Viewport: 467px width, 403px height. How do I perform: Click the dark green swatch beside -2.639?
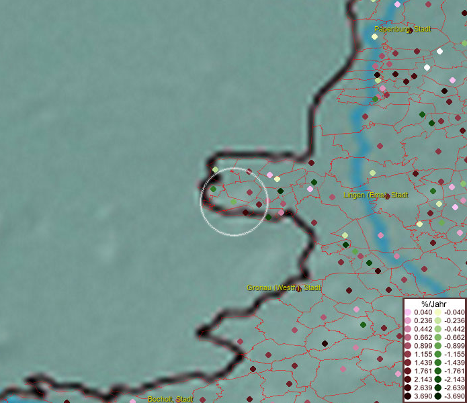click(438, 388)
